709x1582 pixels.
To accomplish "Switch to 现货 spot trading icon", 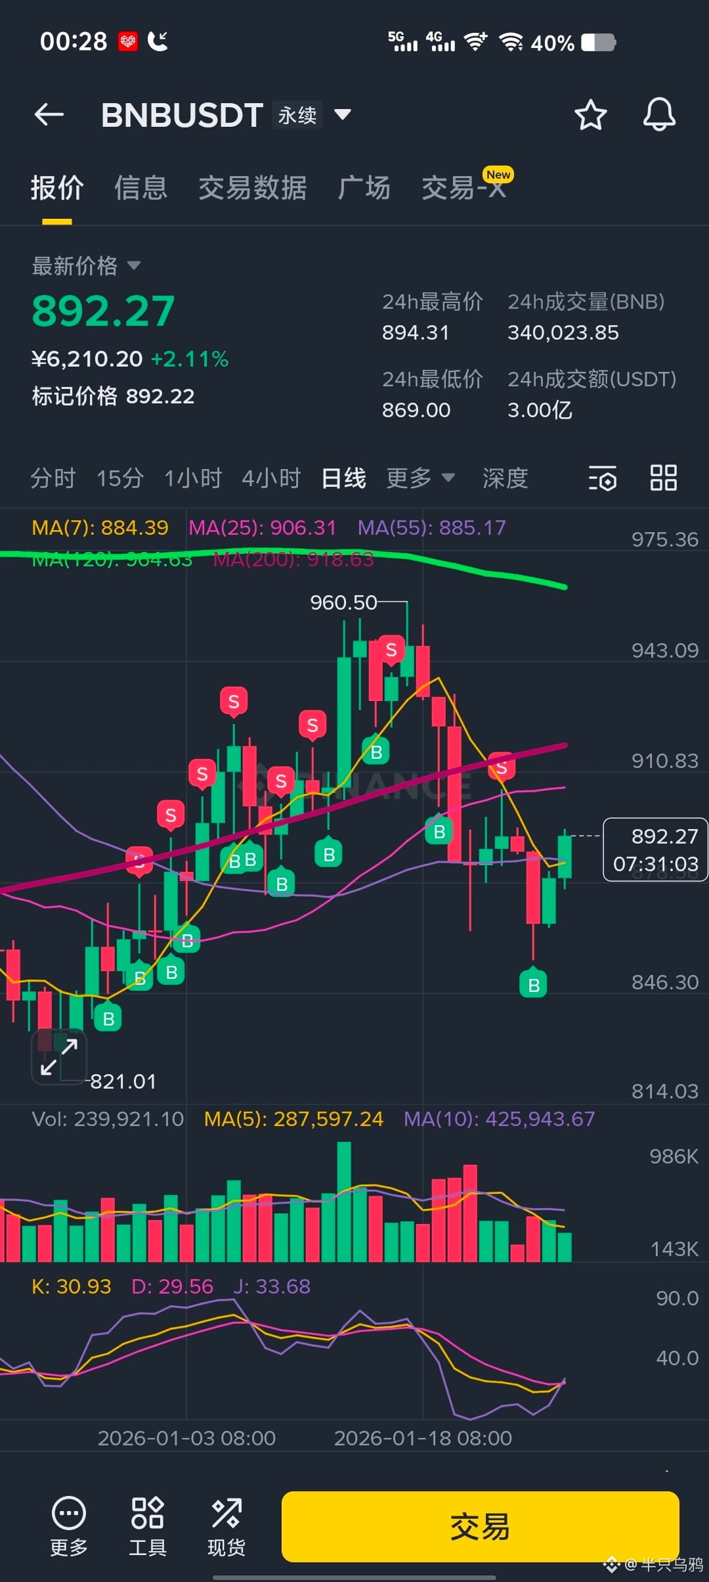I will point(226,1513).
